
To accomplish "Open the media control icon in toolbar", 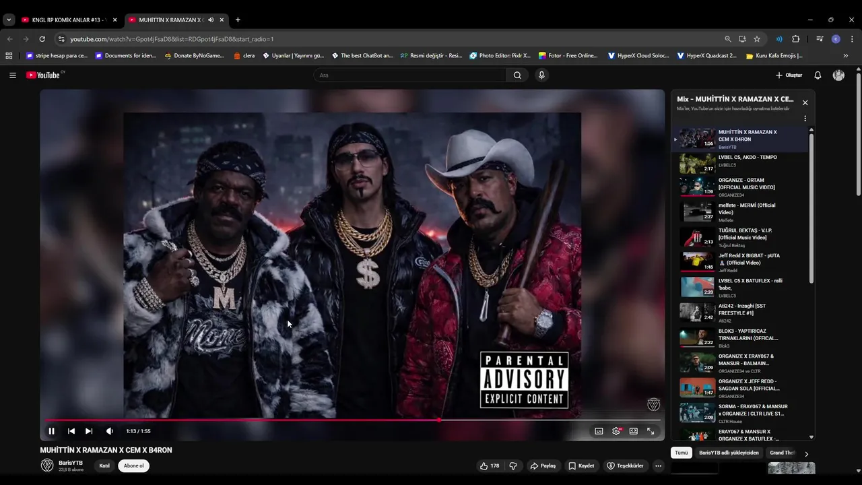I will [x=820, y=39].
